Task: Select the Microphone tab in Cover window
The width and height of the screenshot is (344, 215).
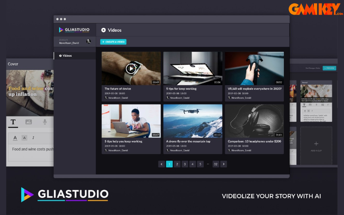Action: pyautogui.click(x=45, y=122)
